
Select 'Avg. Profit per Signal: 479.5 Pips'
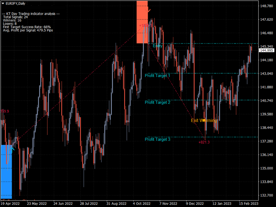coord(28,30)
